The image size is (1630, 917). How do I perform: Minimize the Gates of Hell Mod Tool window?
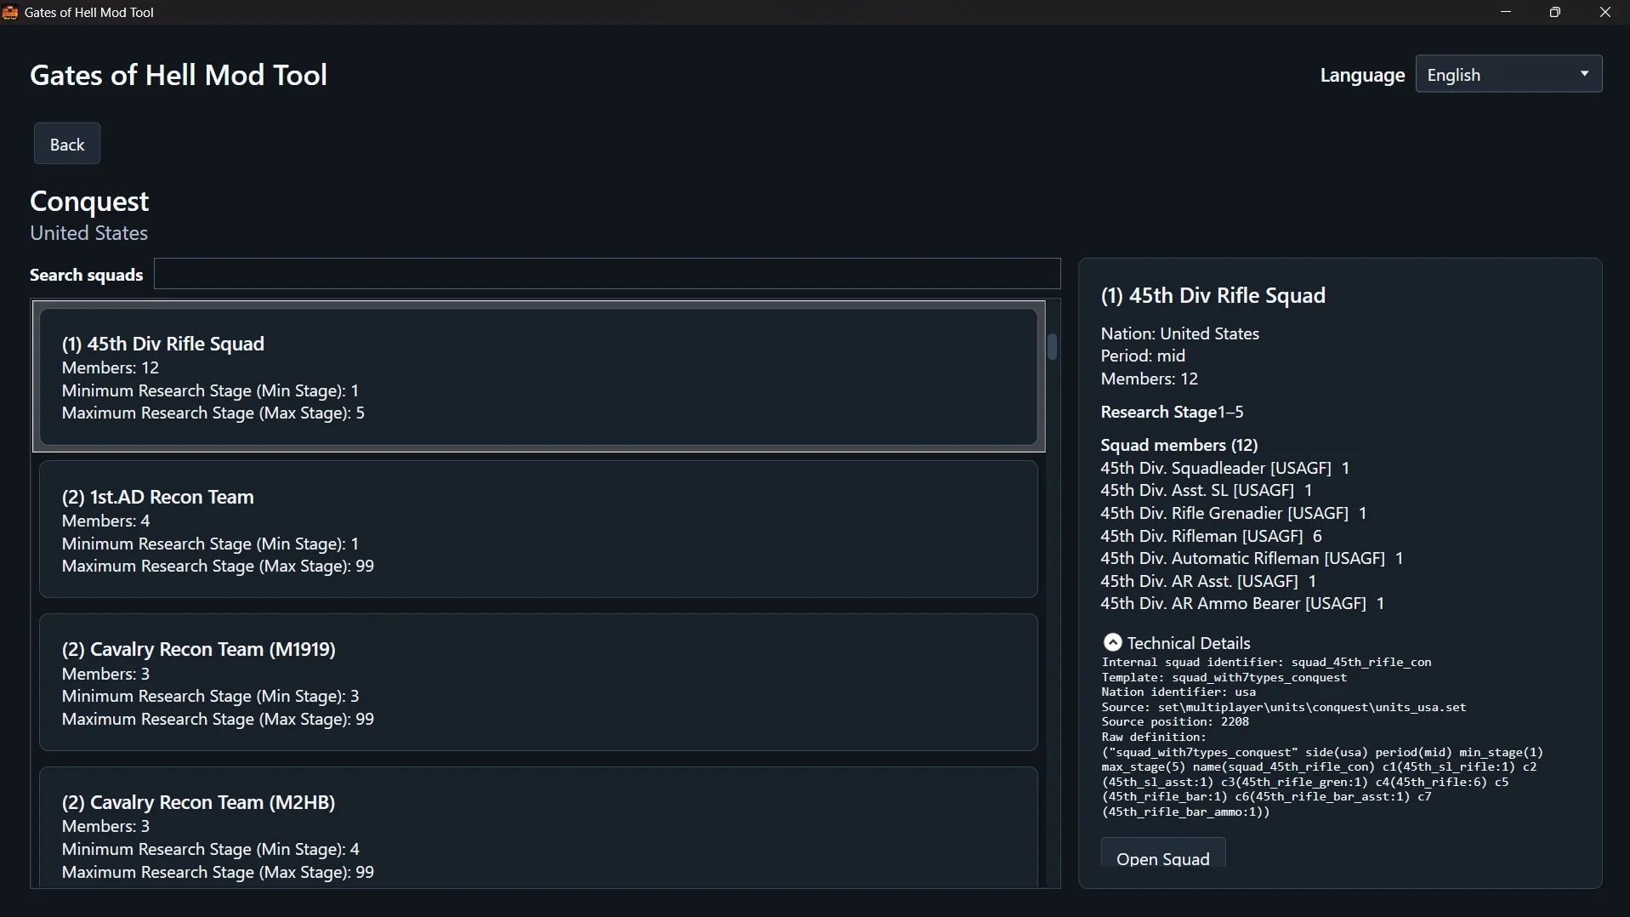(1506, 13)
